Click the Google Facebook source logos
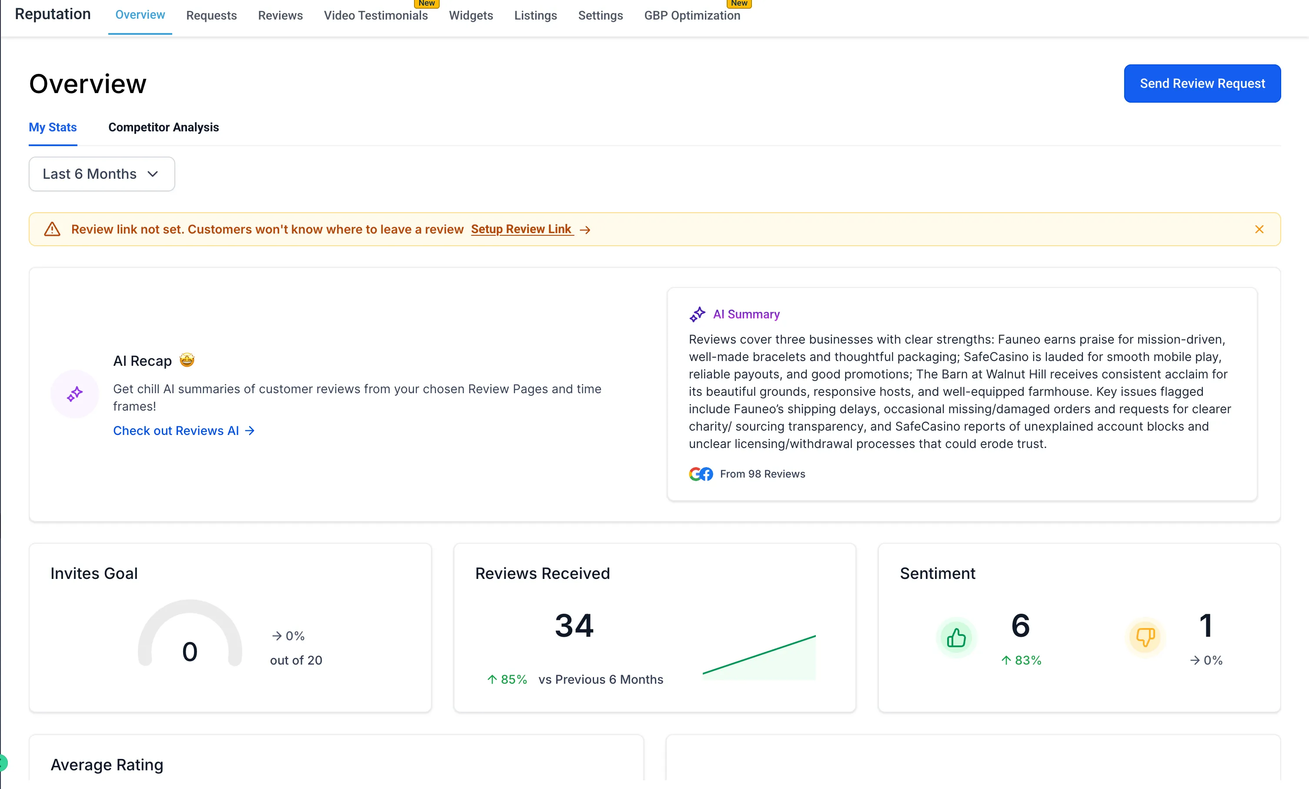This screenshot has height=789, width=1309. tap(700, 474)
